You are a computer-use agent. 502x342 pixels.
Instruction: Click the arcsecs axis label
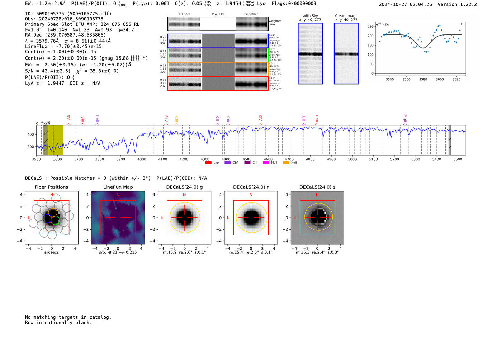click(x=52, y=252)
